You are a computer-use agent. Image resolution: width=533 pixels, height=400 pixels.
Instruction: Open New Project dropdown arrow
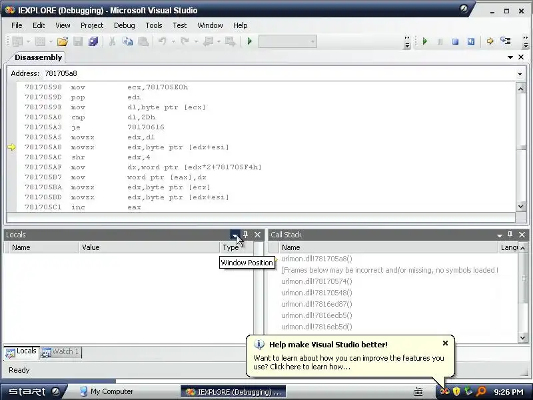click(x=28, y=41)
